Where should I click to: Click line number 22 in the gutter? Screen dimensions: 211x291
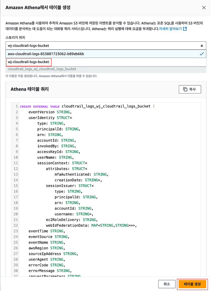tap(16, 225)
